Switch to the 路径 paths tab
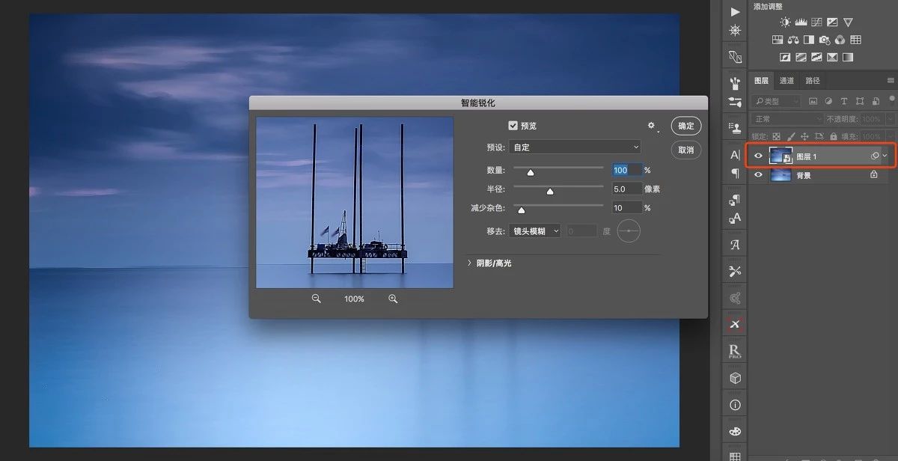Screen dimensions: 898x461 (813, 81)
